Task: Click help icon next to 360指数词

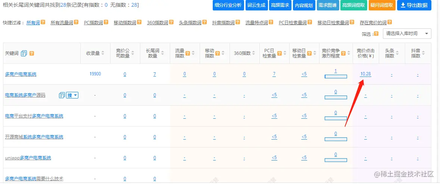Action: (171, 22)
